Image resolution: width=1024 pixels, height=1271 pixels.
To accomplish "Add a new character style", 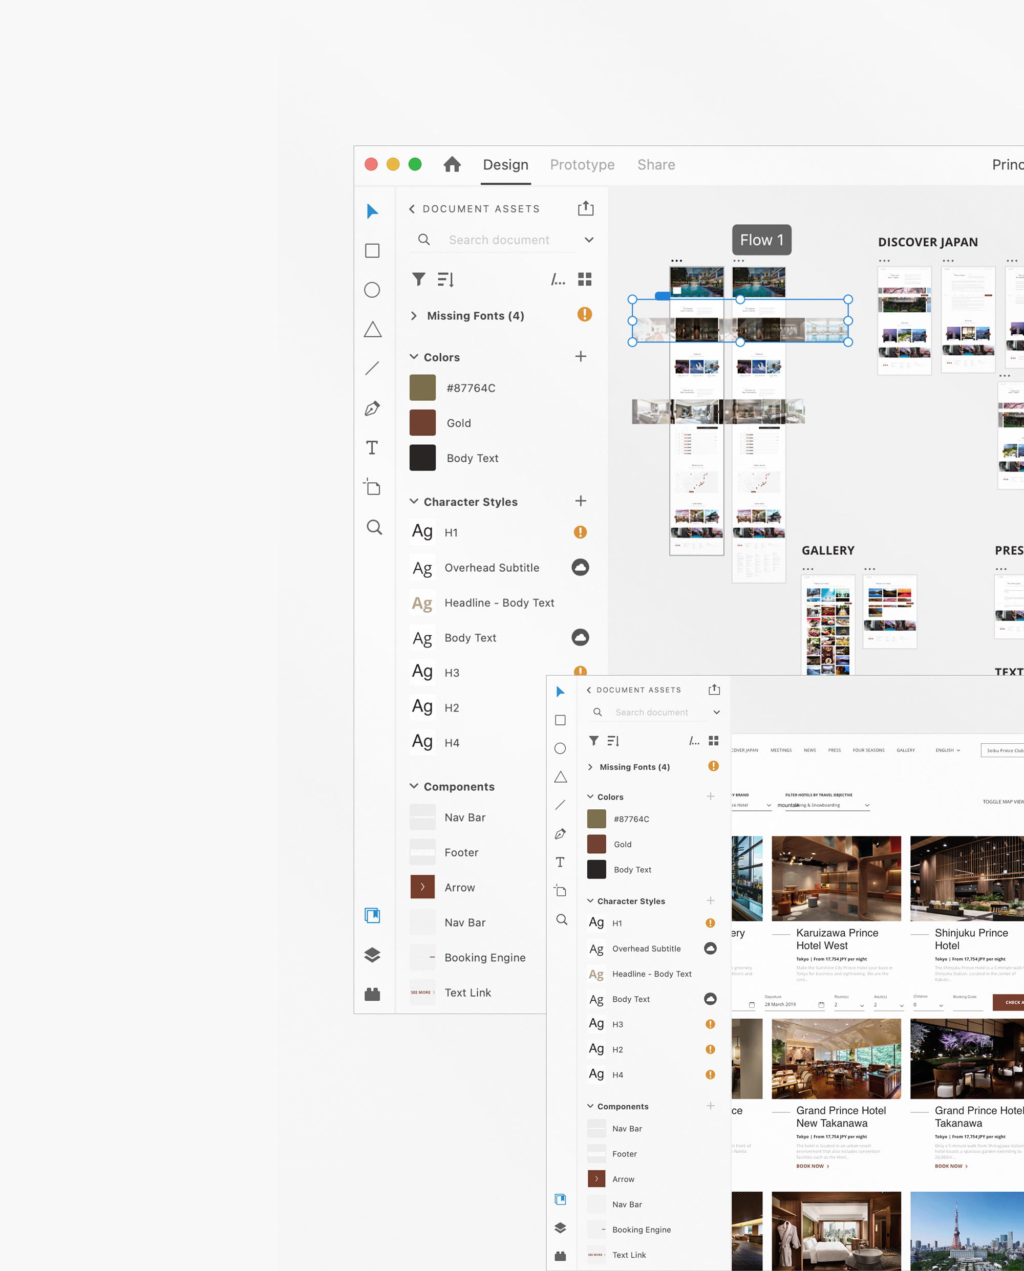I will (x=581, y=501).
